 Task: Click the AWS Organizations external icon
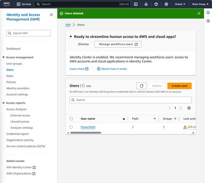pos(34,174)
